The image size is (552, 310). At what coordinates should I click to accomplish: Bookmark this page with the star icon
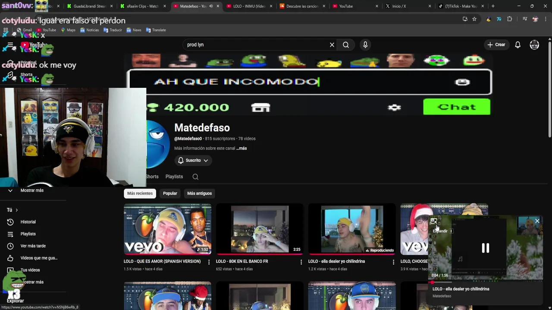(474, 19)
